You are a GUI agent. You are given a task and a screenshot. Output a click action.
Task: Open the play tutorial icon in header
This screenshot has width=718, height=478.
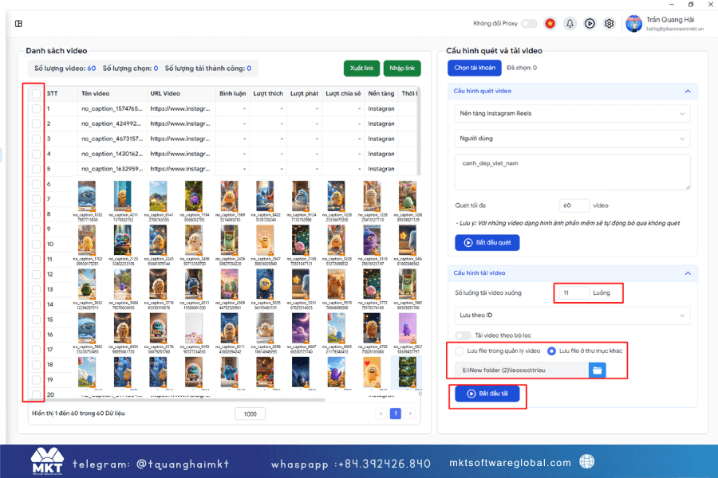(590, 23)
